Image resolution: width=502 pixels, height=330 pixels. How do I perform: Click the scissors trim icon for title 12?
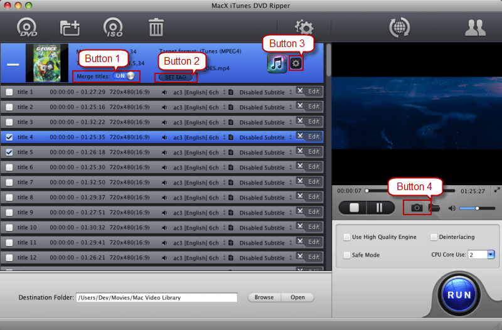300,257
